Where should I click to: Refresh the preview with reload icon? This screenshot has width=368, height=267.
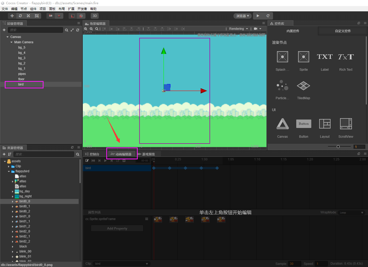pyautogui.click(x=268, y=16)
